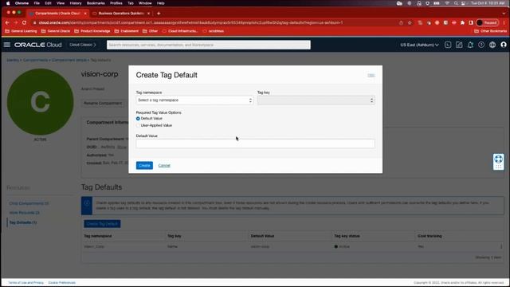Click the Apple menu icon
Viewport: 510px width, 287px height.
click(x=8, y=3)
